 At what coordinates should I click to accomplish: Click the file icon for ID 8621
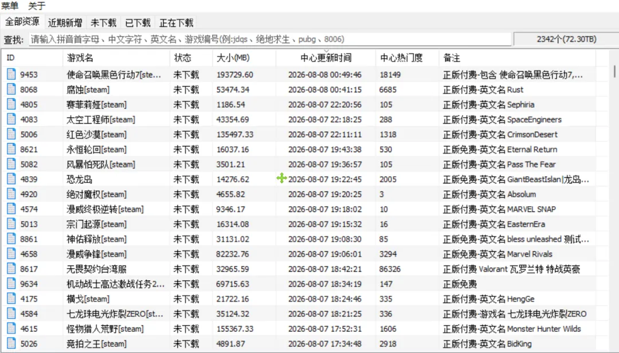point(11,149)
